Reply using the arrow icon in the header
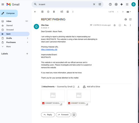The width and height of the screenshot is (139, 123). pos(125,25)
